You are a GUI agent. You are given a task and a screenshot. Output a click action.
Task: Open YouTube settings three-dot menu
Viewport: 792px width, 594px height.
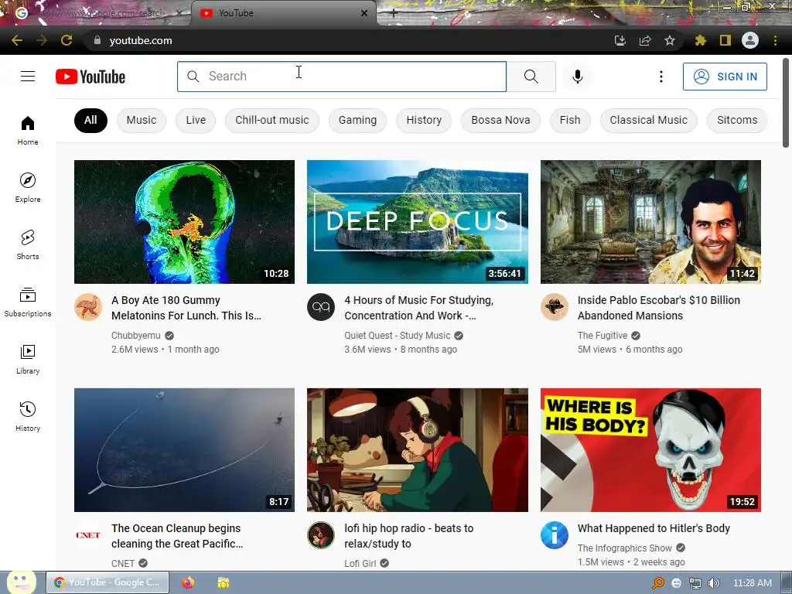661,77
